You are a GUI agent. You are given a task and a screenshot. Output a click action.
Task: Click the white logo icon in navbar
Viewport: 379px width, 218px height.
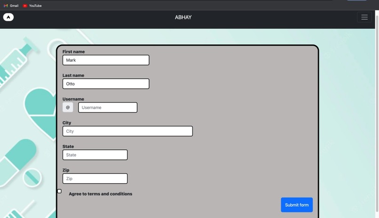click(x=8, y=17)
